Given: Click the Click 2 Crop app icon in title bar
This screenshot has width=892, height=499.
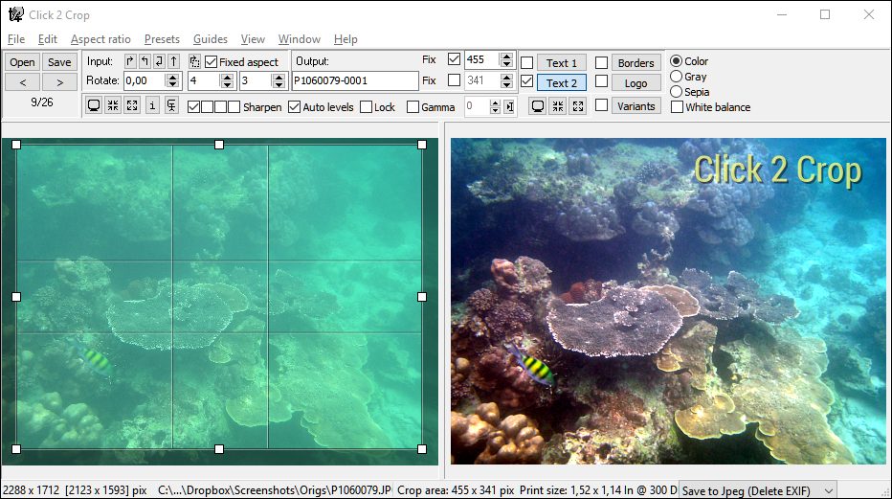Looking at the screenshot, I should pyautogui.click(x=16, y=14).
